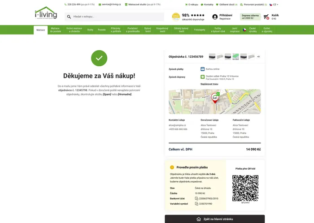This screenshot has width=314, height=223.
Task: Open Dětský bytový textil menu
Action: tap(181, 30)
